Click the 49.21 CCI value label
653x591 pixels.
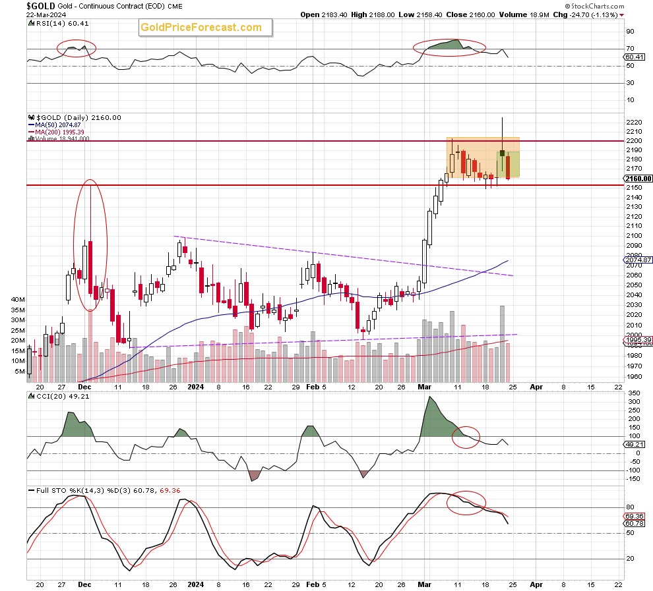pos(637,445)
